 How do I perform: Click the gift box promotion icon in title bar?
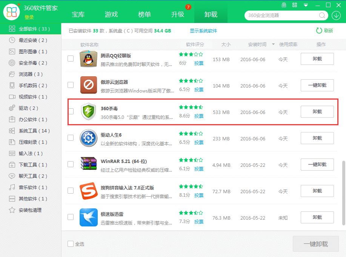pyautogui.click(x=284, y=5)
